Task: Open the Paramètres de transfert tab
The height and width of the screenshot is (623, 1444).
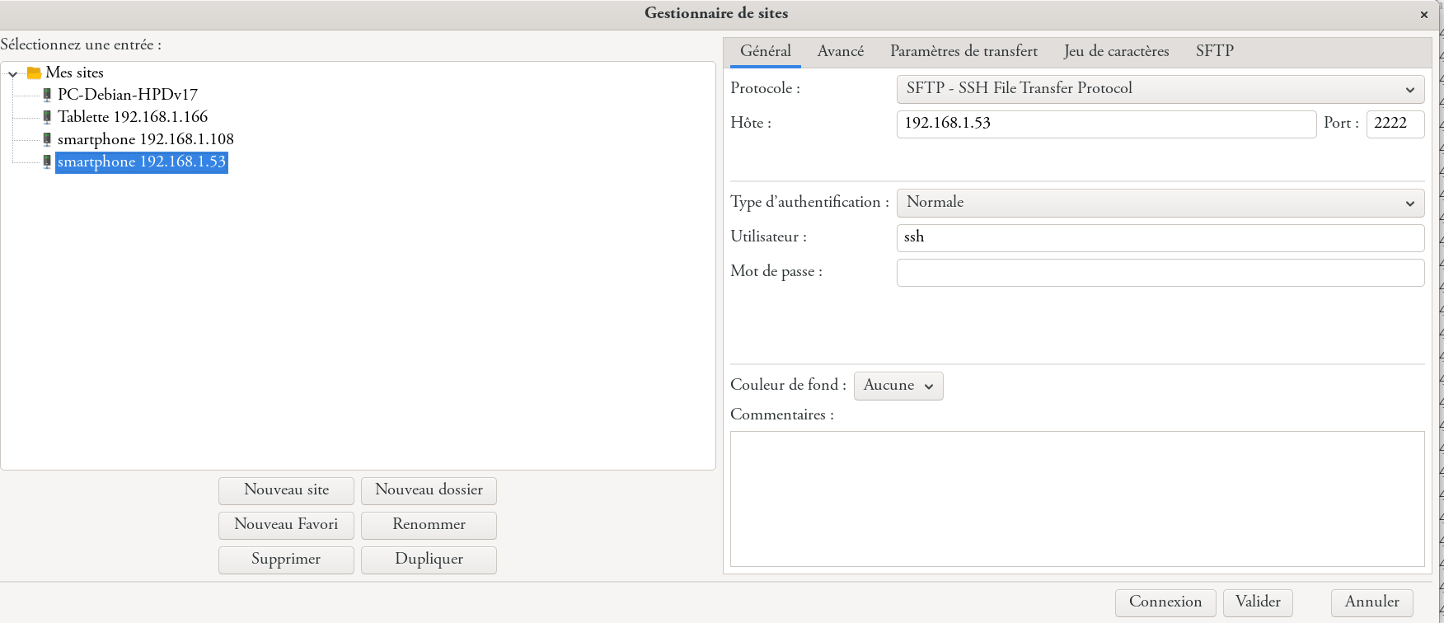Action: 963,51
